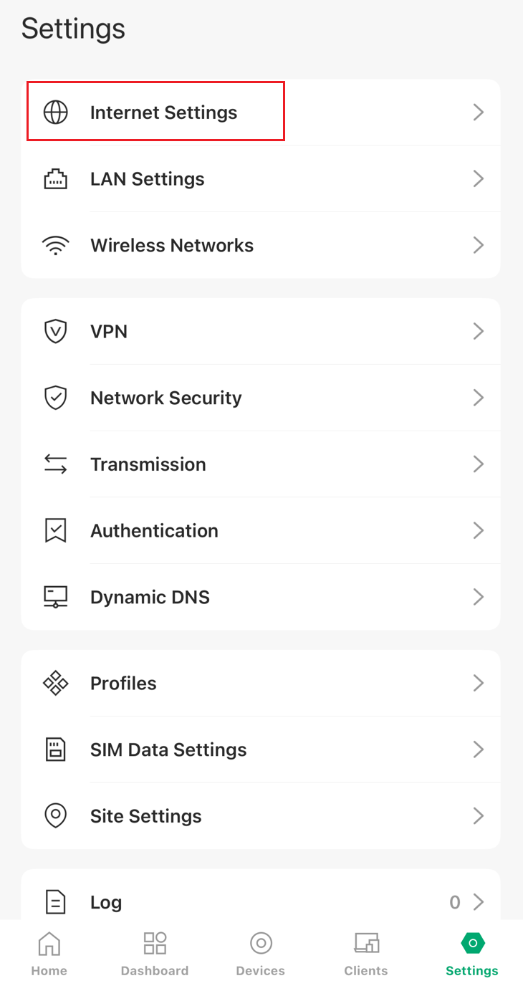Image resolution: width=523 pixels, height=996 pixels.
Task: Tap the globe icon for Internet Settings
Action: 55,112
